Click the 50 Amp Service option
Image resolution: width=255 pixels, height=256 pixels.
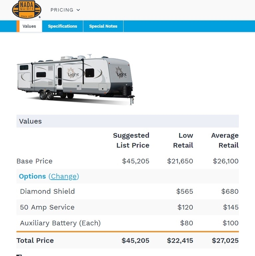tap(47, 207)
